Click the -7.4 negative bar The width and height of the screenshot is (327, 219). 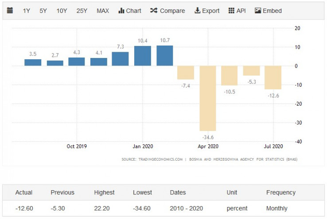(x=186, y=73)
